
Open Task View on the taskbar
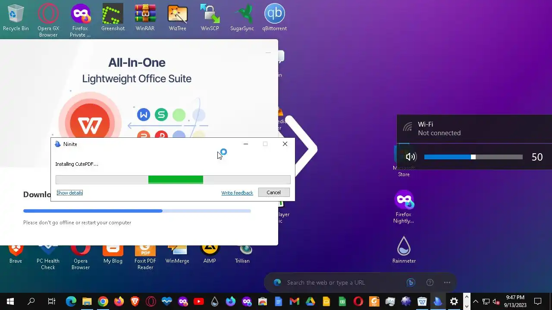click(52, 301)
